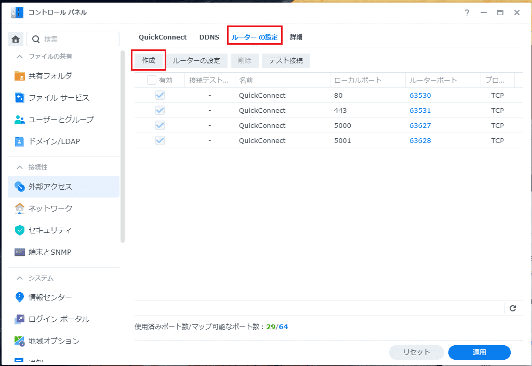Click router port link 63628
This screenshot has width=532, height=366.
coord(420,140)
